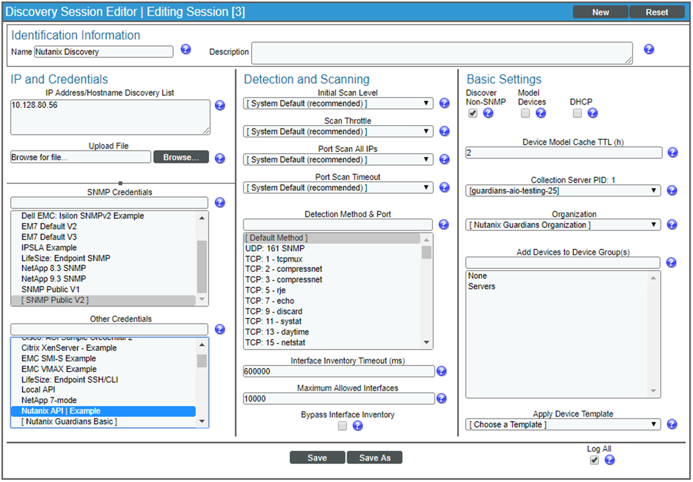
Task: Enable DHCP checkbox
Action: point(577,113)
